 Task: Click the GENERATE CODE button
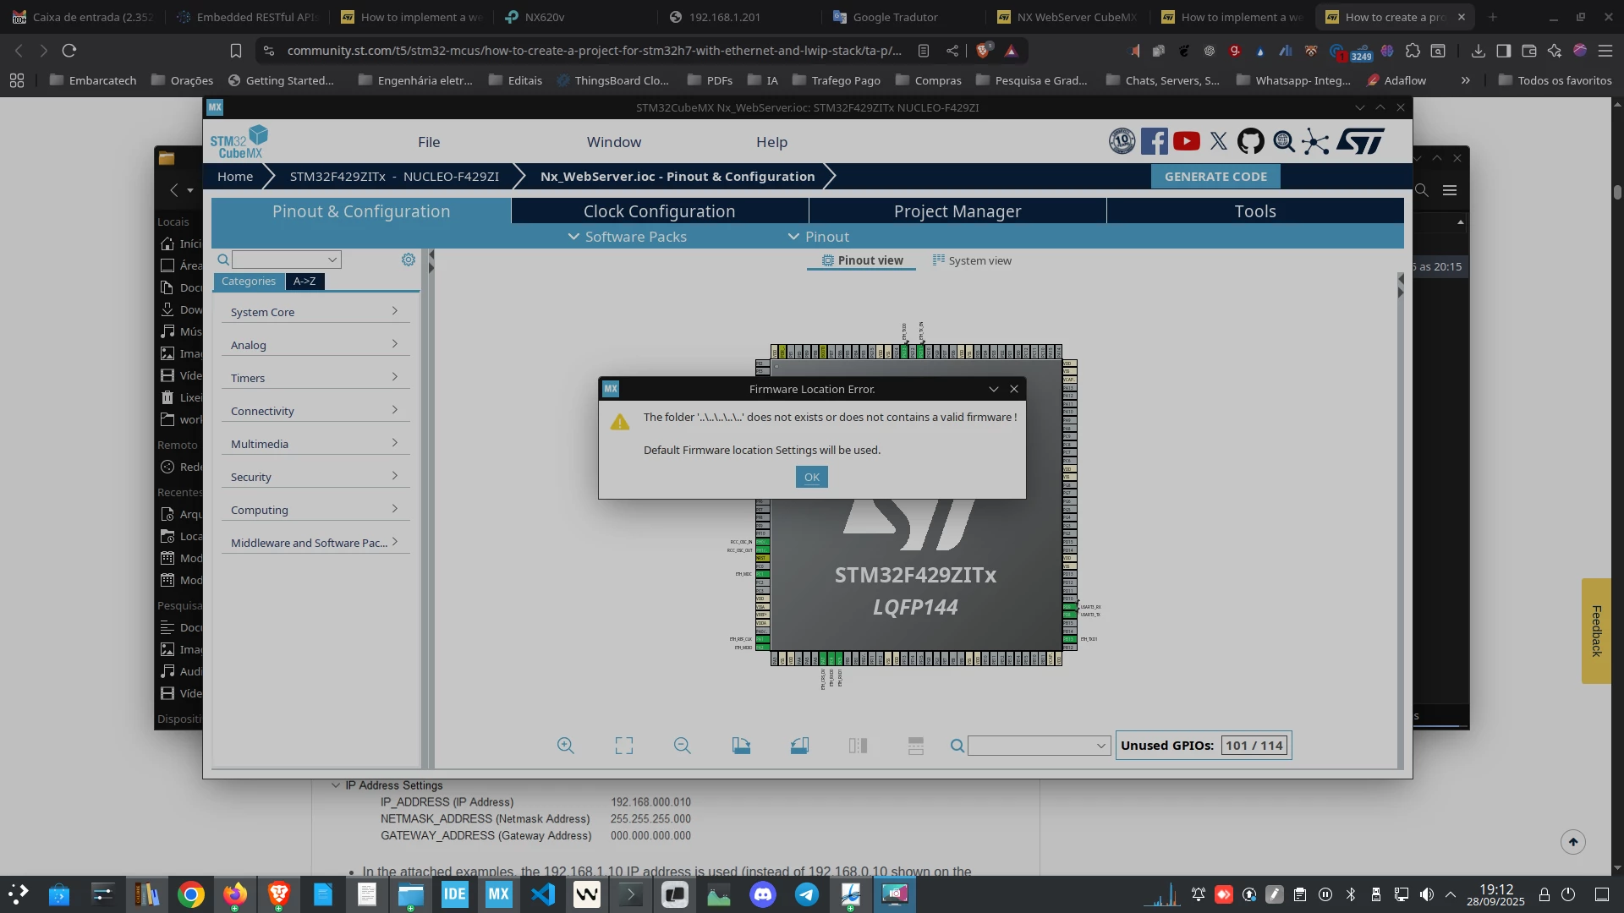click(1215, 176)
